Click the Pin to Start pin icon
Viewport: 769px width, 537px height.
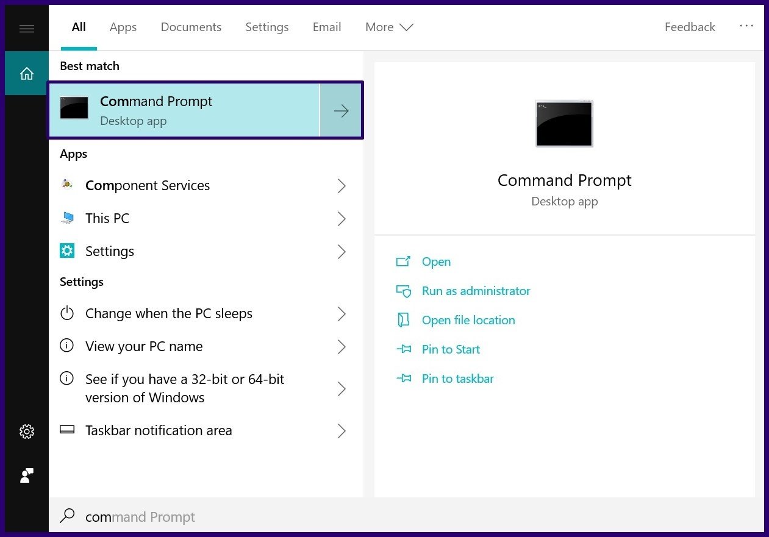pos(403,349)
